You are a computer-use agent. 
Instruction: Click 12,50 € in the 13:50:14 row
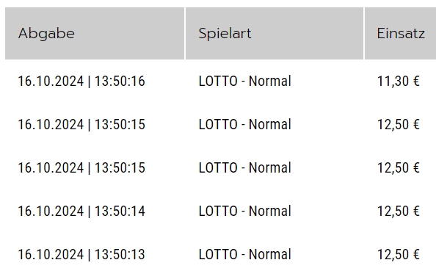point(398,212)
